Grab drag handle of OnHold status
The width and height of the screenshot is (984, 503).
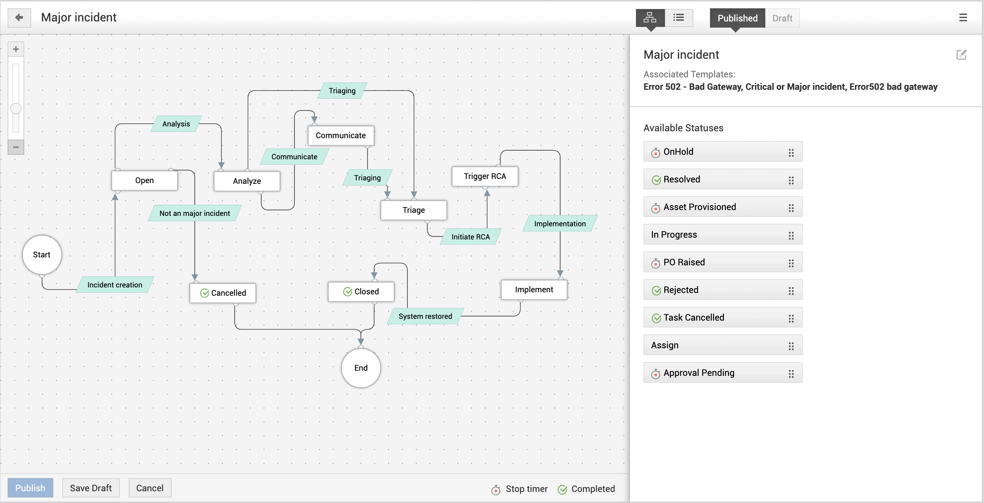click(x=791, y=153)
